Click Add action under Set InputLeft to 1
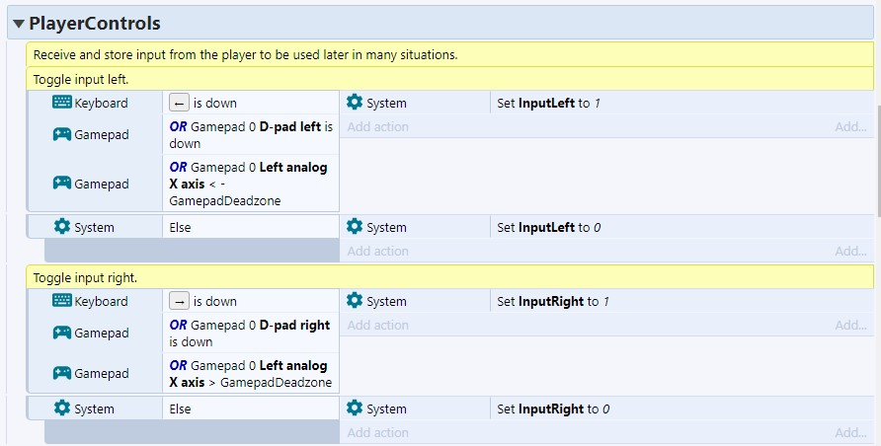Image resolution: width=881 pixels, height=446 pixels. click(x=377, y=126)
